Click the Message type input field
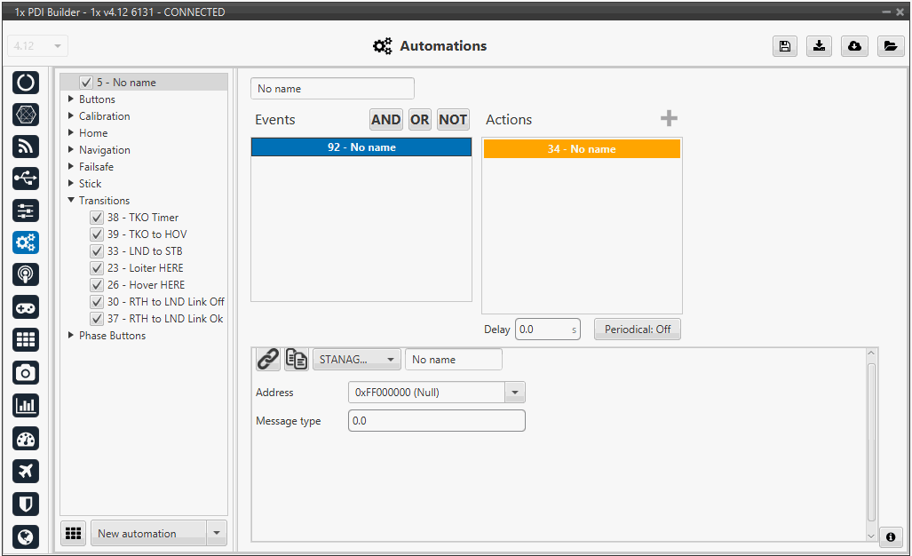The width and height of the screenshot is (912, 556). (436, 421)
